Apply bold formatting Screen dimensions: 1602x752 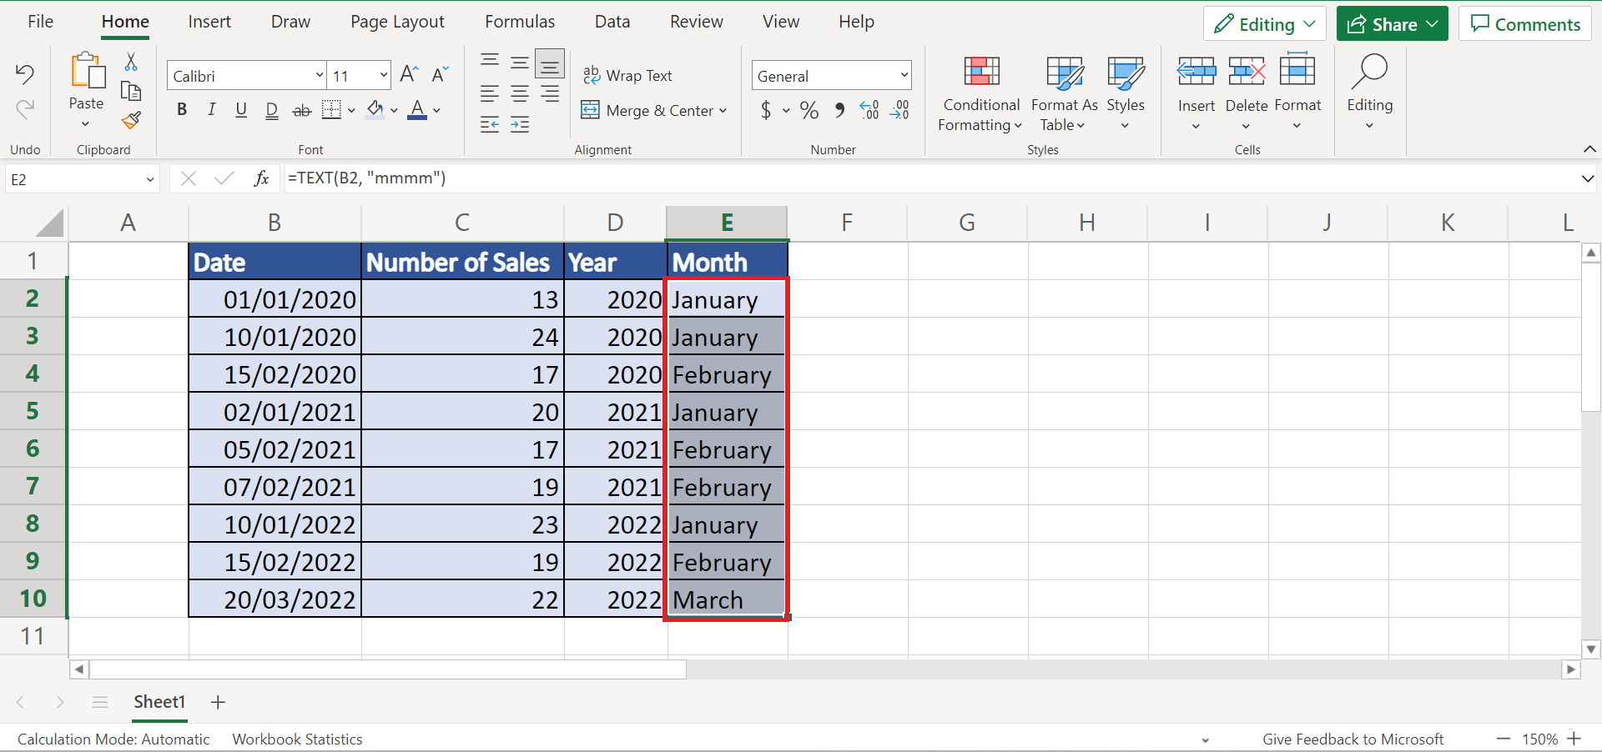click(182, 109)
